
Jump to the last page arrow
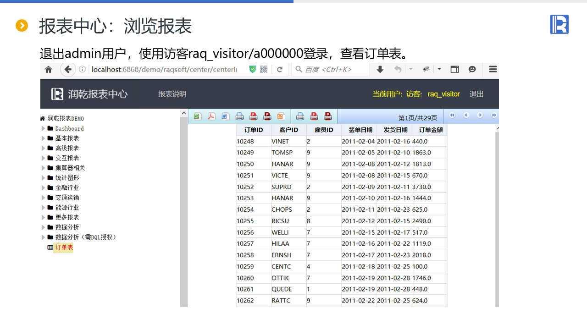click(x=494, y=116)
